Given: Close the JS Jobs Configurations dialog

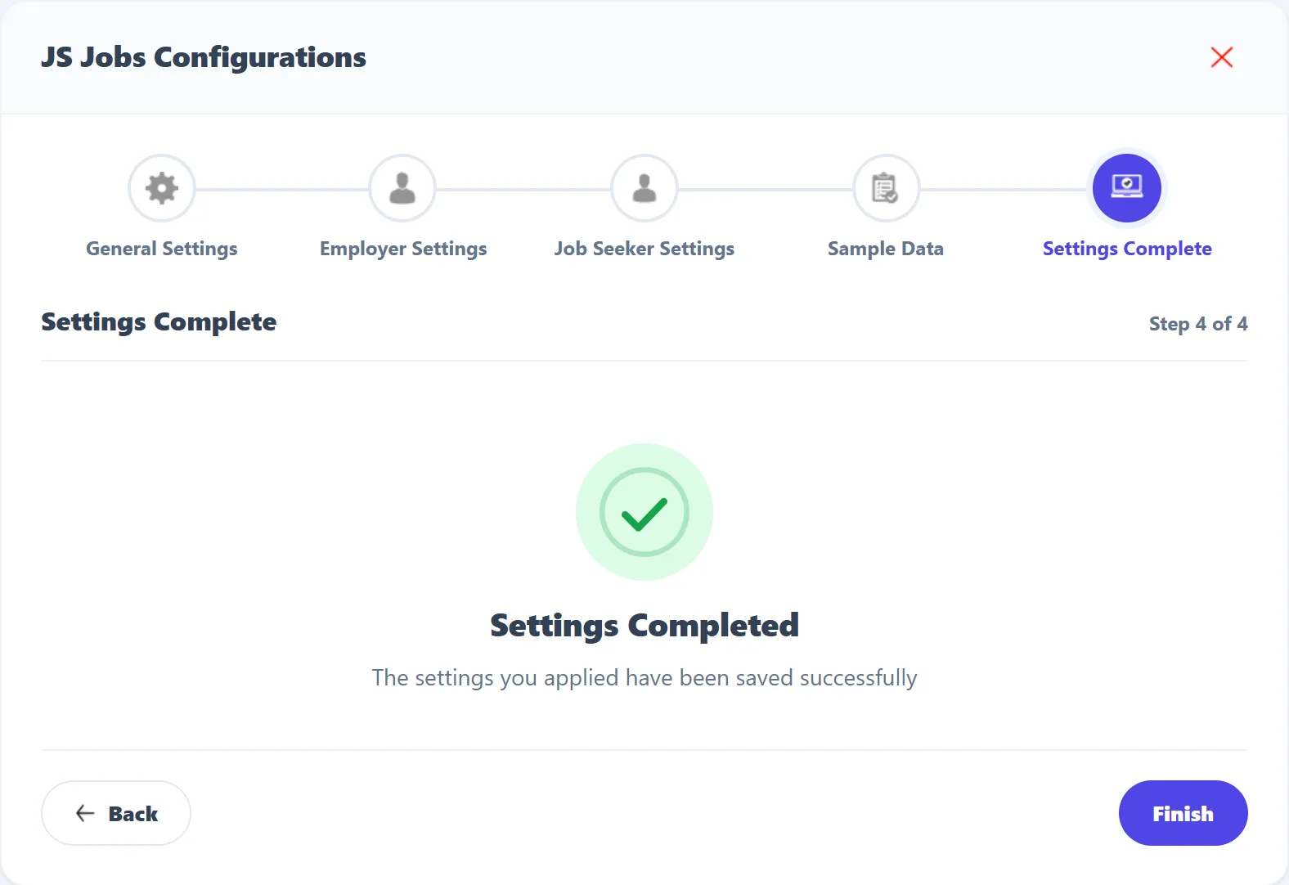Looking at the screenshot, I should 1222,57.
